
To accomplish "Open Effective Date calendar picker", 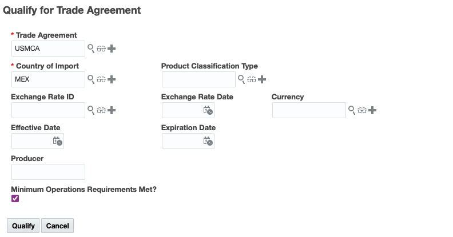I will tap(57, 141).
